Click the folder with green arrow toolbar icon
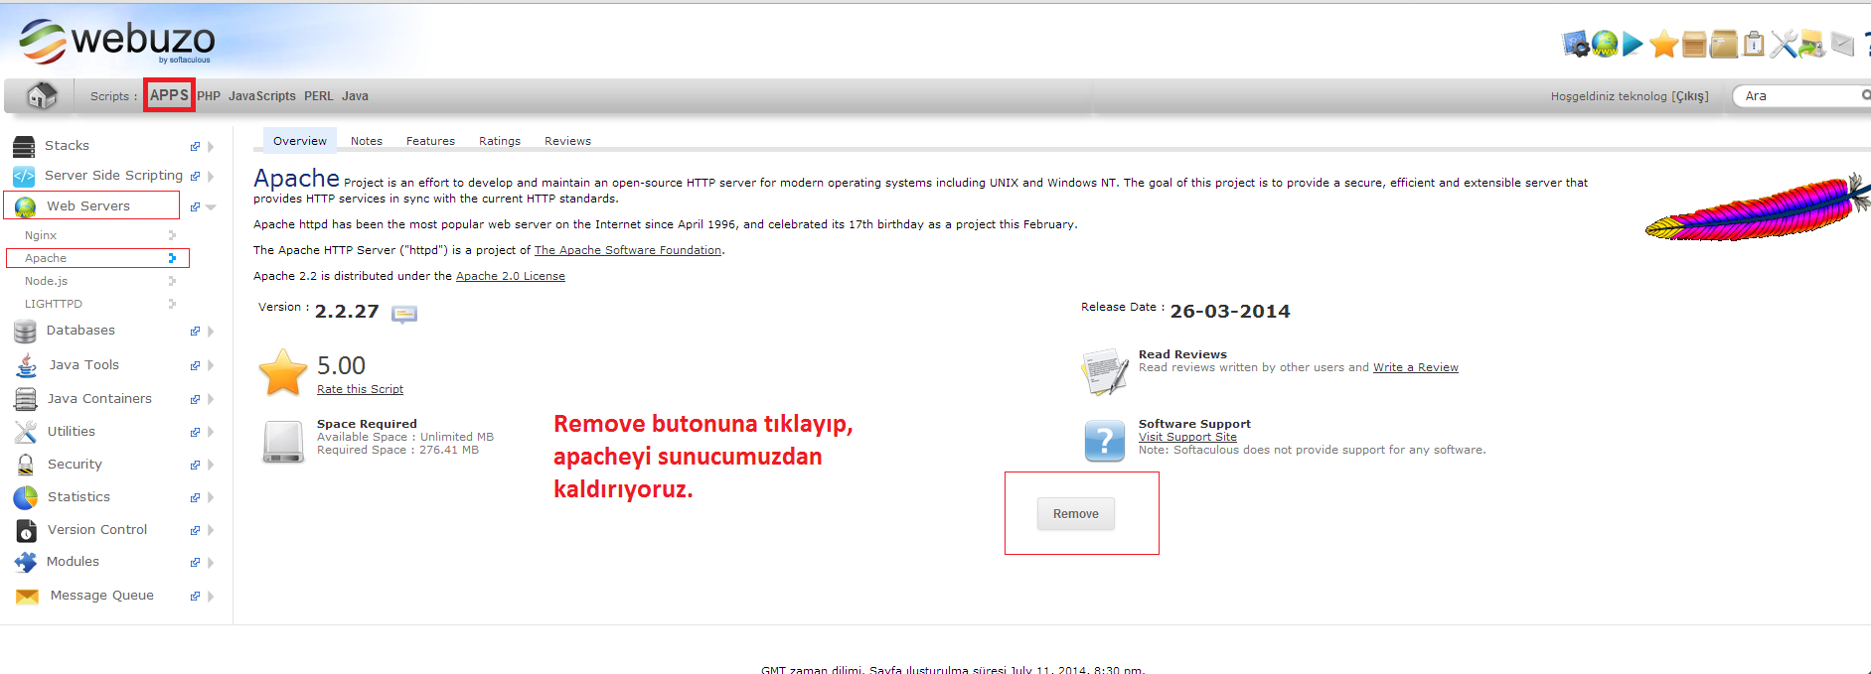1871x674 pixels. 1812,44
